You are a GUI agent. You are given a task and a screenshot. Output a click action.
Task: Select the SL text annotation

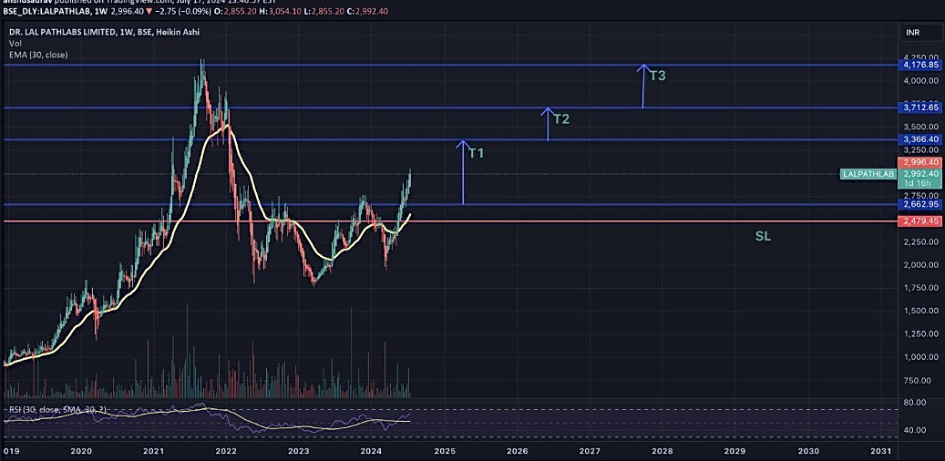pos(763,237)
